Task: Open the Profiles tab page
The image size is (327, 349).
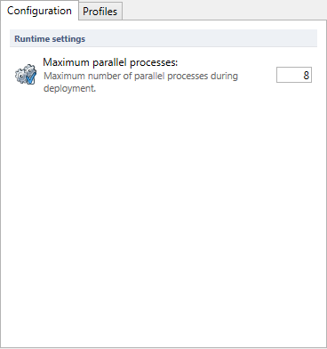Action: pyautogui.click(x=100, y=12)
